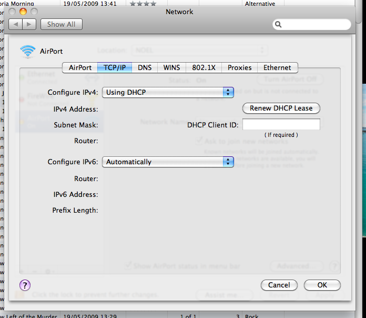Switch to the 802.1X tab
366x318 pixels.
(x=204, y=68)
